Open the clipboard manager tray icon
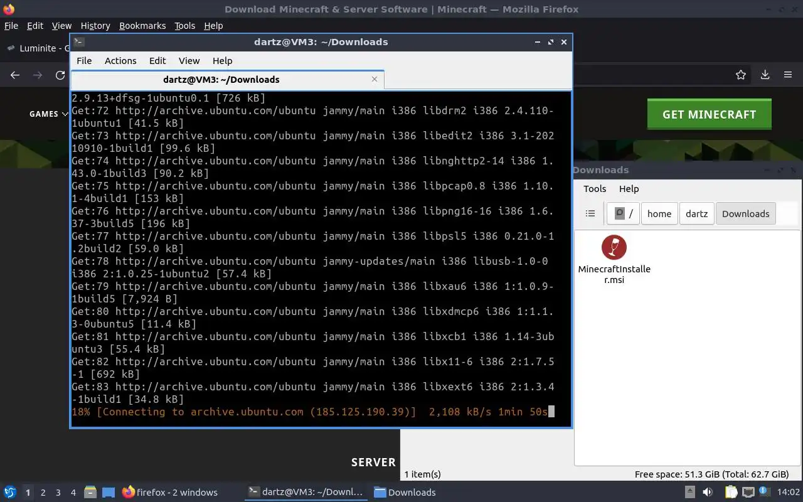The width and height of the screenshot is (803, 502). [731, 493]
